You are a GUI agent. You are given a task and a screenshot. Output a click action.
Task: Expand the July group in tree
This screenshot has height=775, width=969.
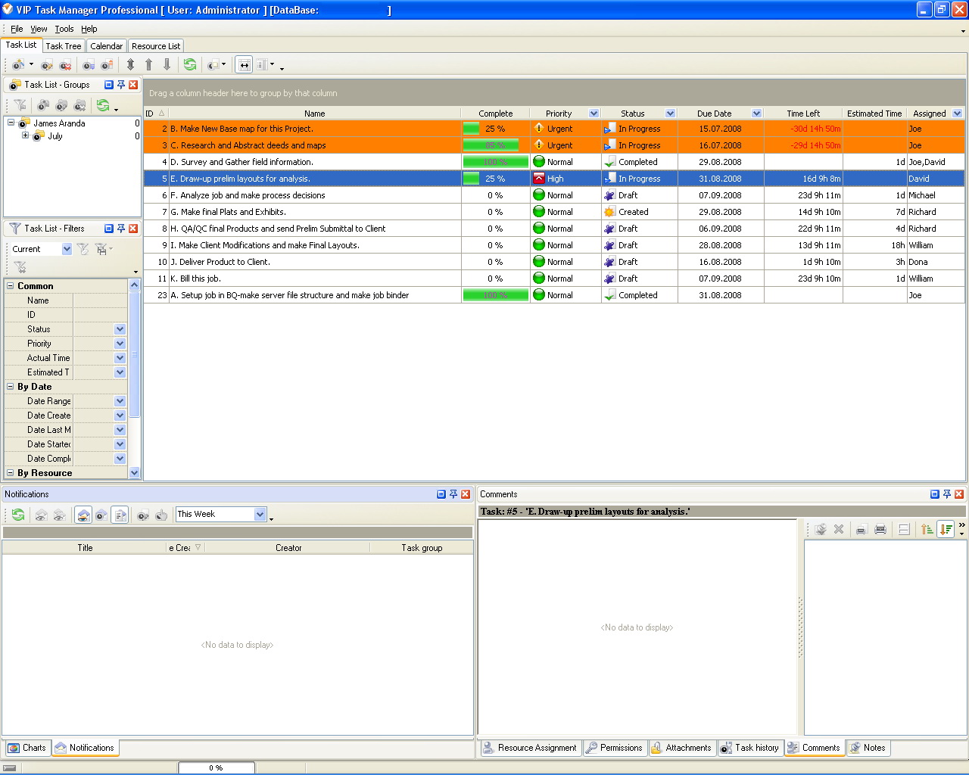(25, 136)
